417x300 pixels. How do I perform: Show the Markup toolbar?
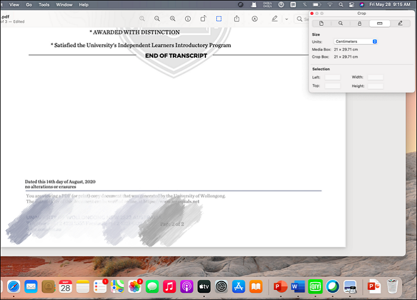(255, 19)
